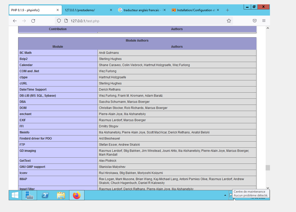The image size is (296, 212).
Task: Close the 127.0.0.1/prestademo tab
Action: (x=111, y=10)
